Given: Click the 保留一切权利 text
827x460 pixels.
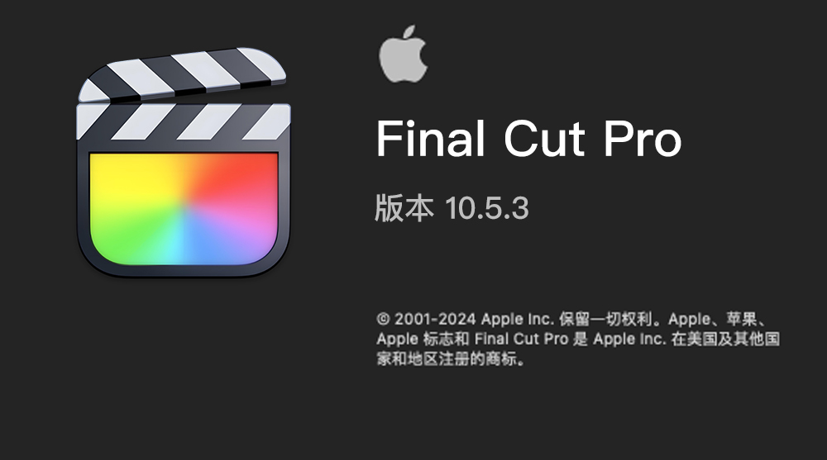Looking at the screenshot, I should tap(606, 319).
